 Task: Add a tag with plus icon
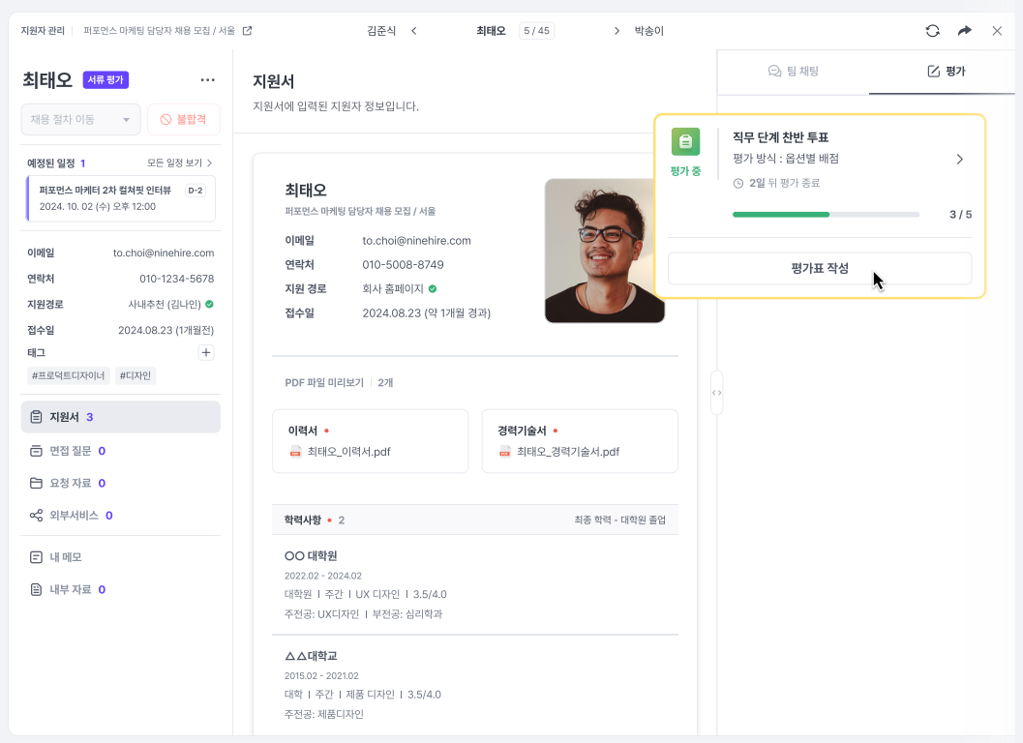click(205, 353)
